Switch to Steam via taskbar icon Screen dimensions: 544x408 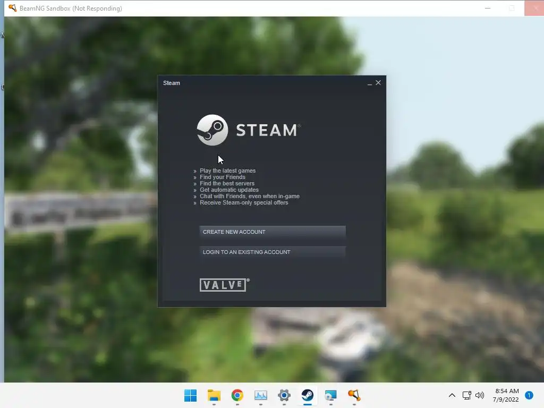(308, 395)
